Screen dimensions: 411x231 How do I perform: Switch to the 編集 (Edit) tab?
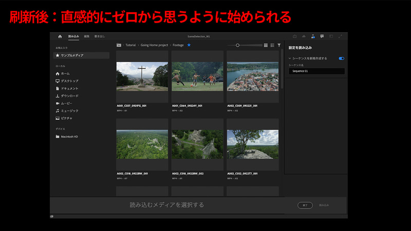click(87, 36)
